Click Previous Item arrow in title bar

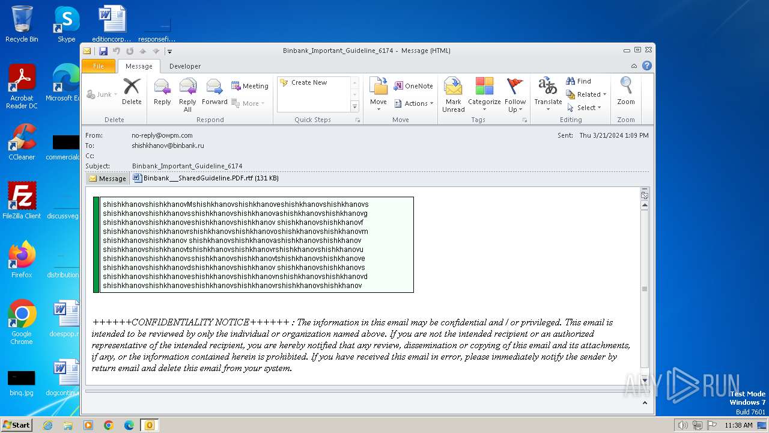pyautogui.click(x=143, y=51)
